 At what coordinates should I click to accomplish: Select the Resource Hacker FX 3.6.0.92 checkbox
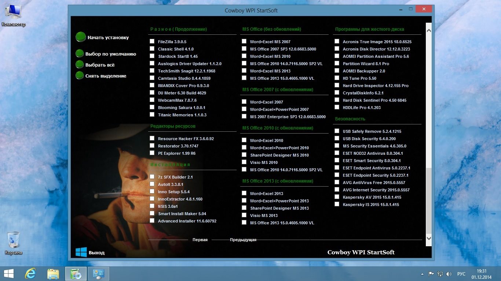152,138
